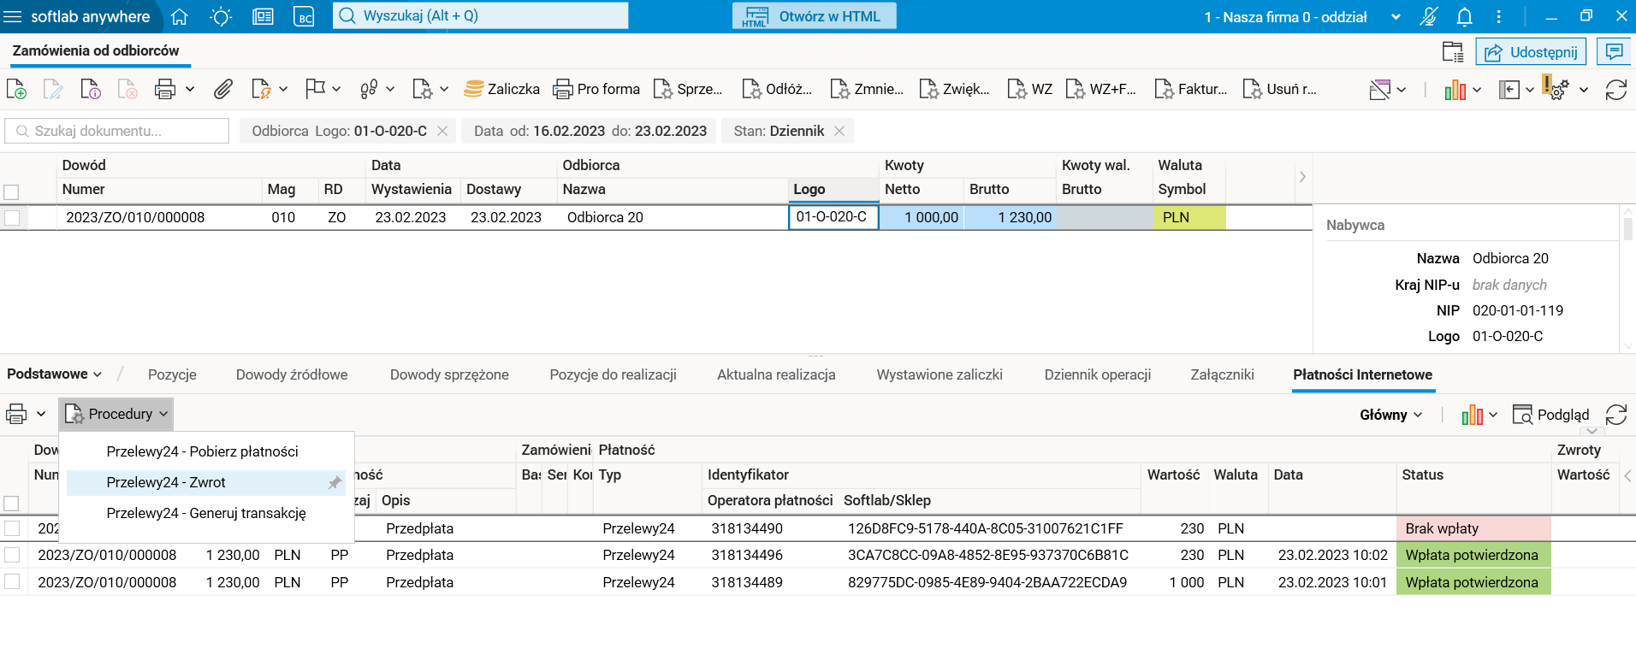Screen dimensions: 1636x660
Task: Click the settings gear with warning icon
Action: pos(1556,88)
